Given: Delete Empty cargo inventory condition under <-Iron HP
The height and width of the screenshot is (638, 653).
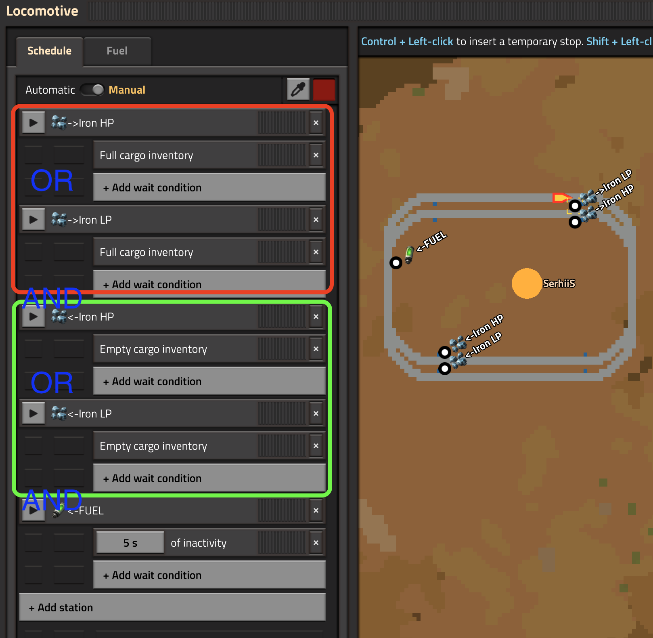Looking at the screenshot, I should click(316, 349).
